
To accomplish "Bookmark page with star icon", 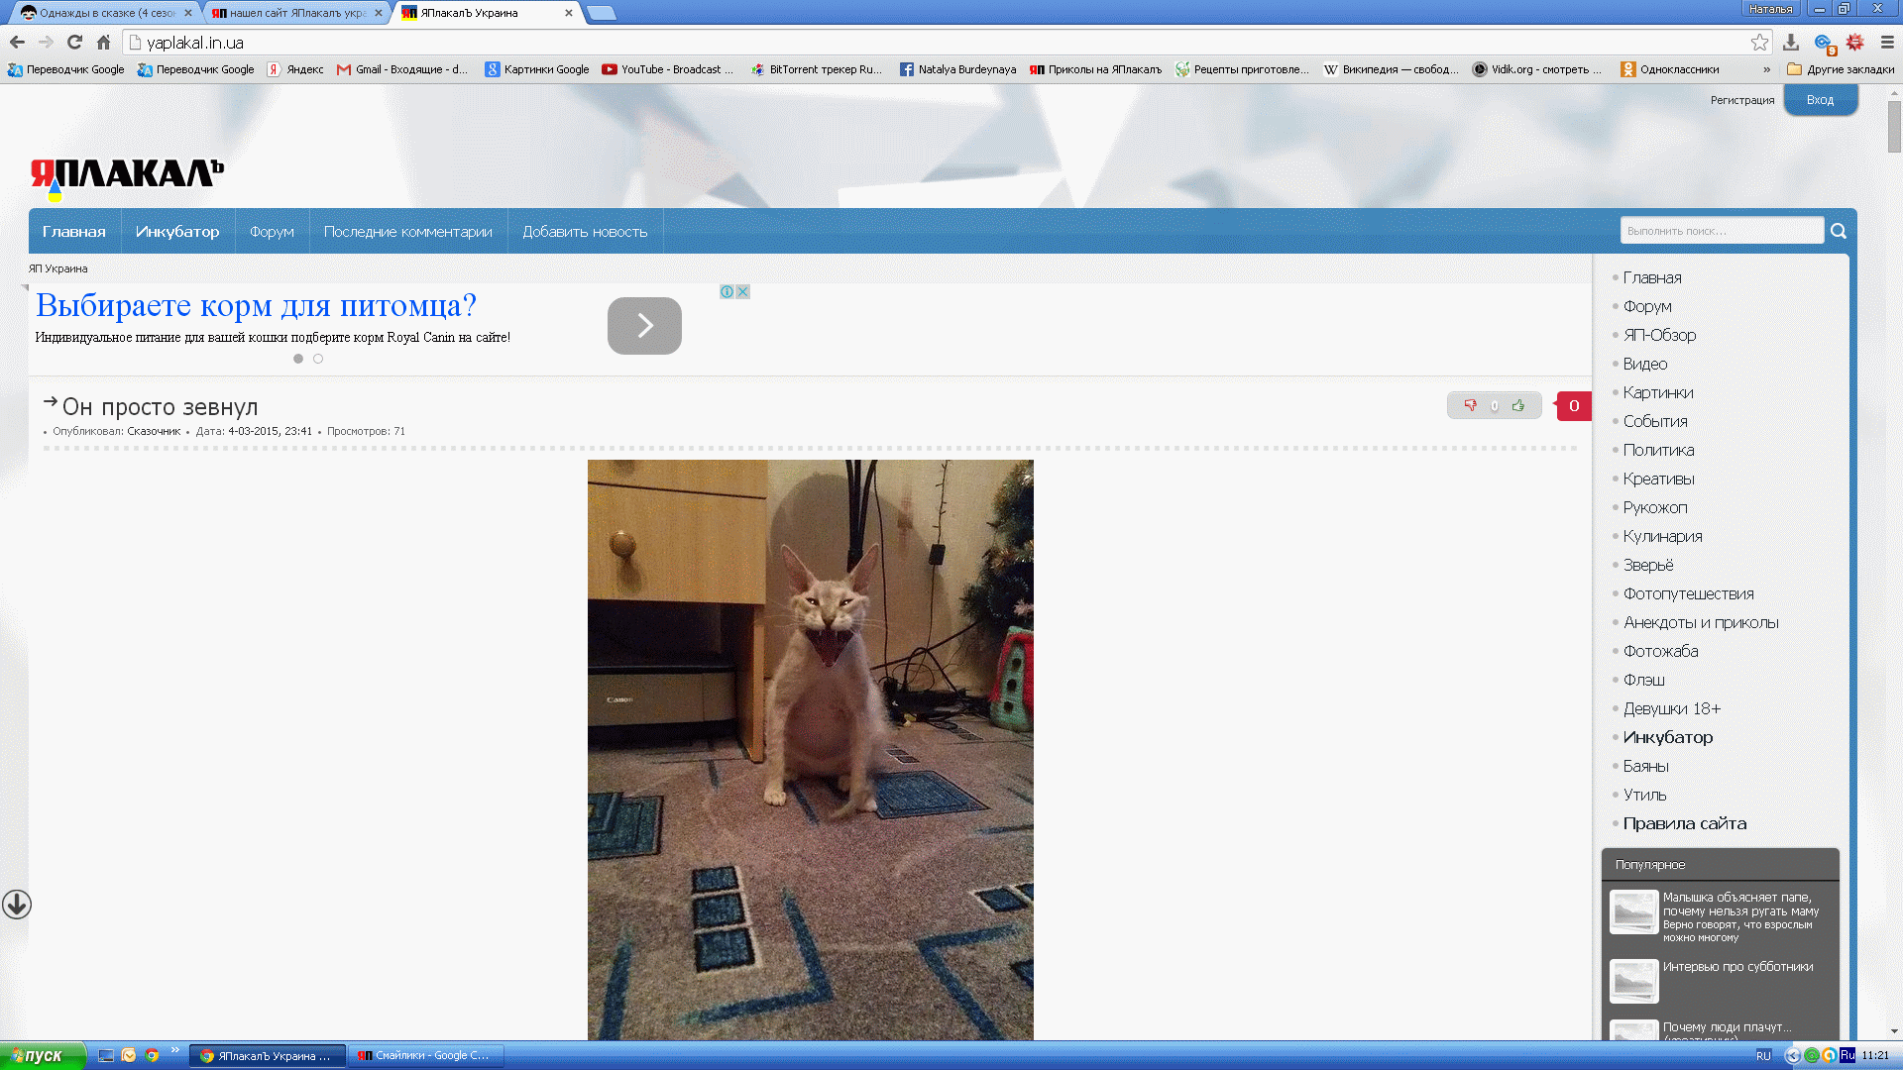I will point(1759,42).
